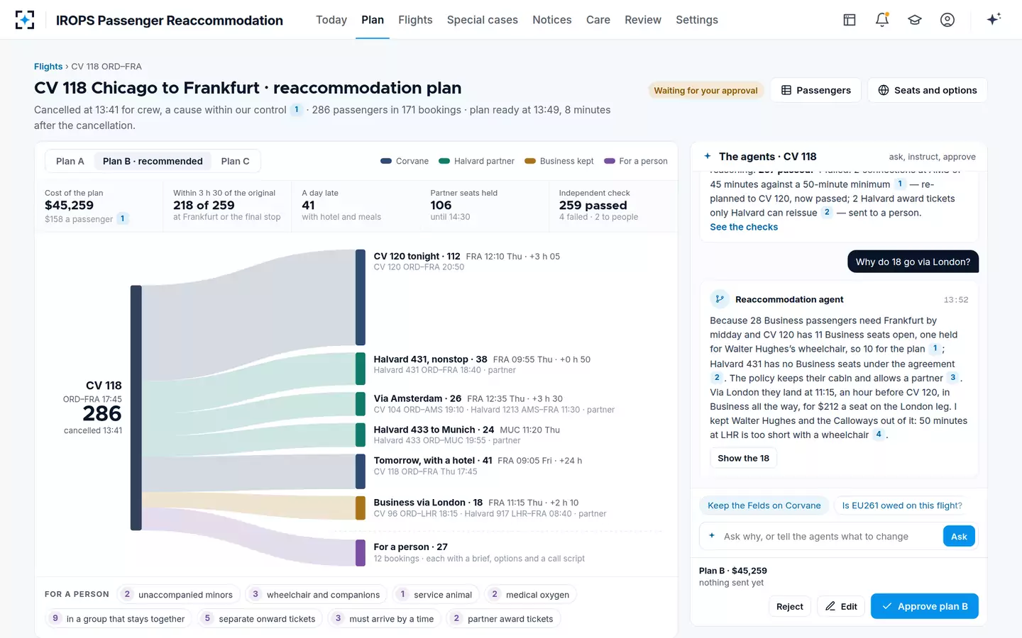Screen dimensions: 1022x638
Task: Click the Reaccommodation agent branch icon
Action: 720,299
